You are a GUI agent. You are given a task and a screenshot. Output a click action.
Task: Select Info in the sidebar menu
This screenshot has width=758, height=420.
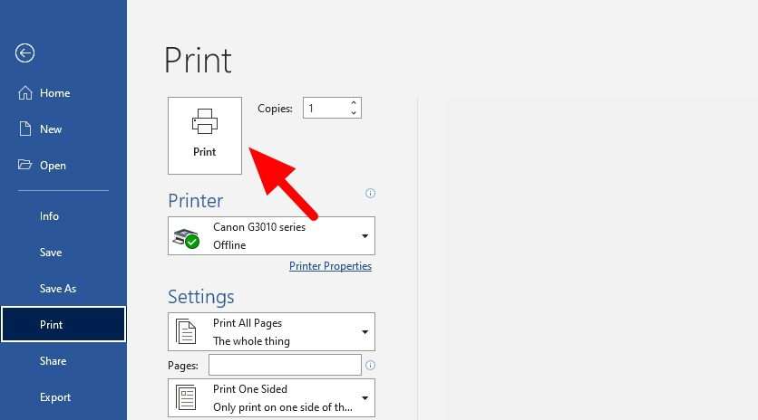point(50,216)
